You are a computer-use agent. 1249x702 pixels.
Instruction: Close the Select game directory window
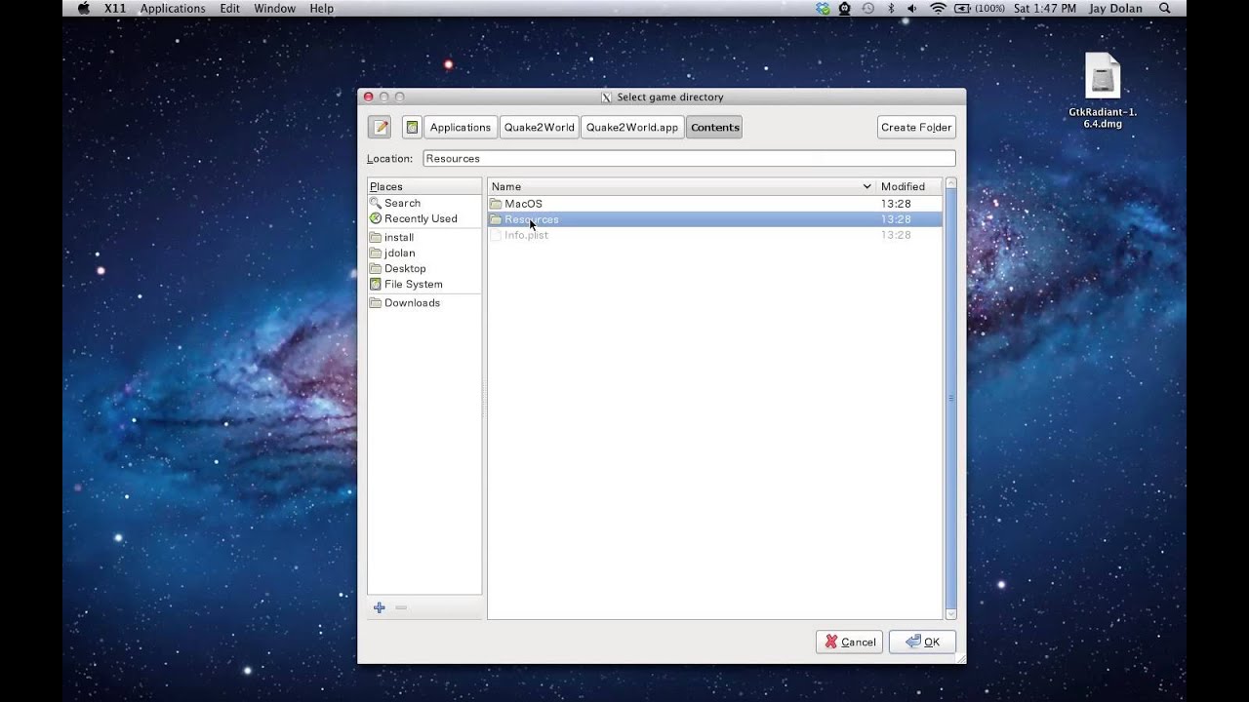coord(368,97)
